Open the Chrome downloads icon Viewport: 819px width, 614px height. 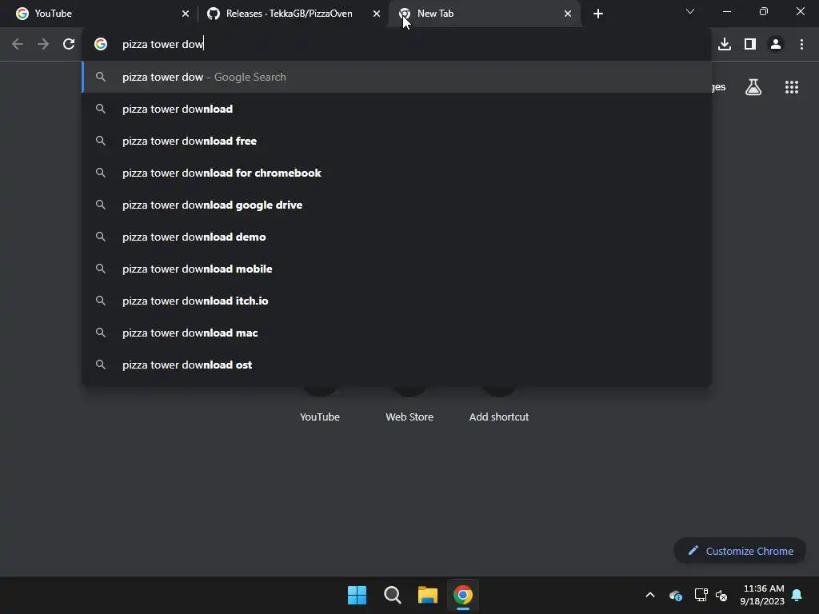coord(725,44)
